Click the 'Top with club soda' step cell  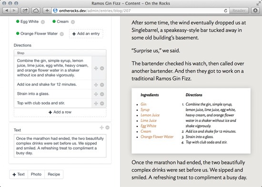[x=53, y=103]
